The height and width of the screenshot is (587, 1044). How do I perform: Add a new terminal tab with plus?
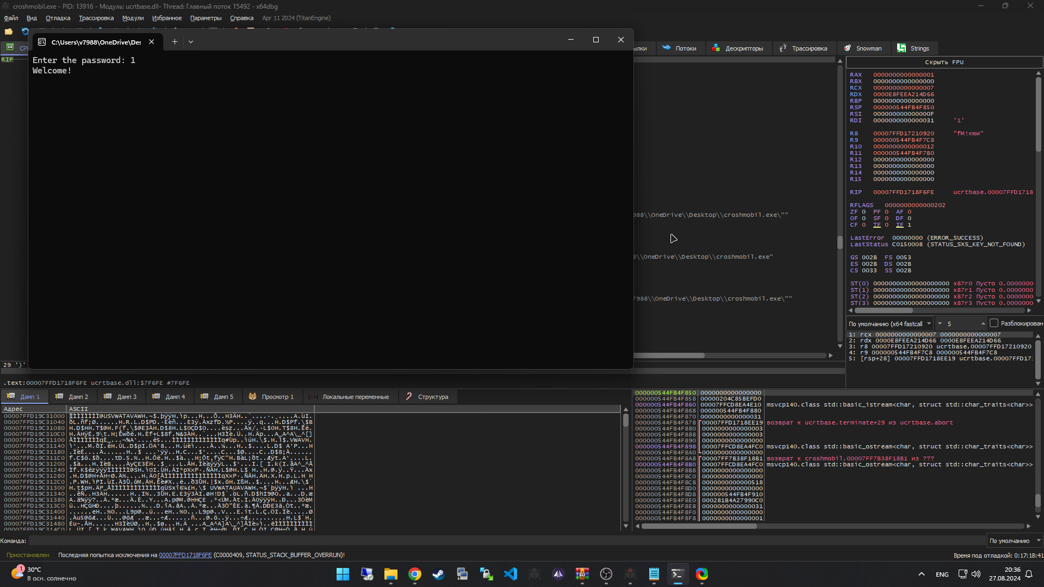tap(175, 42)
